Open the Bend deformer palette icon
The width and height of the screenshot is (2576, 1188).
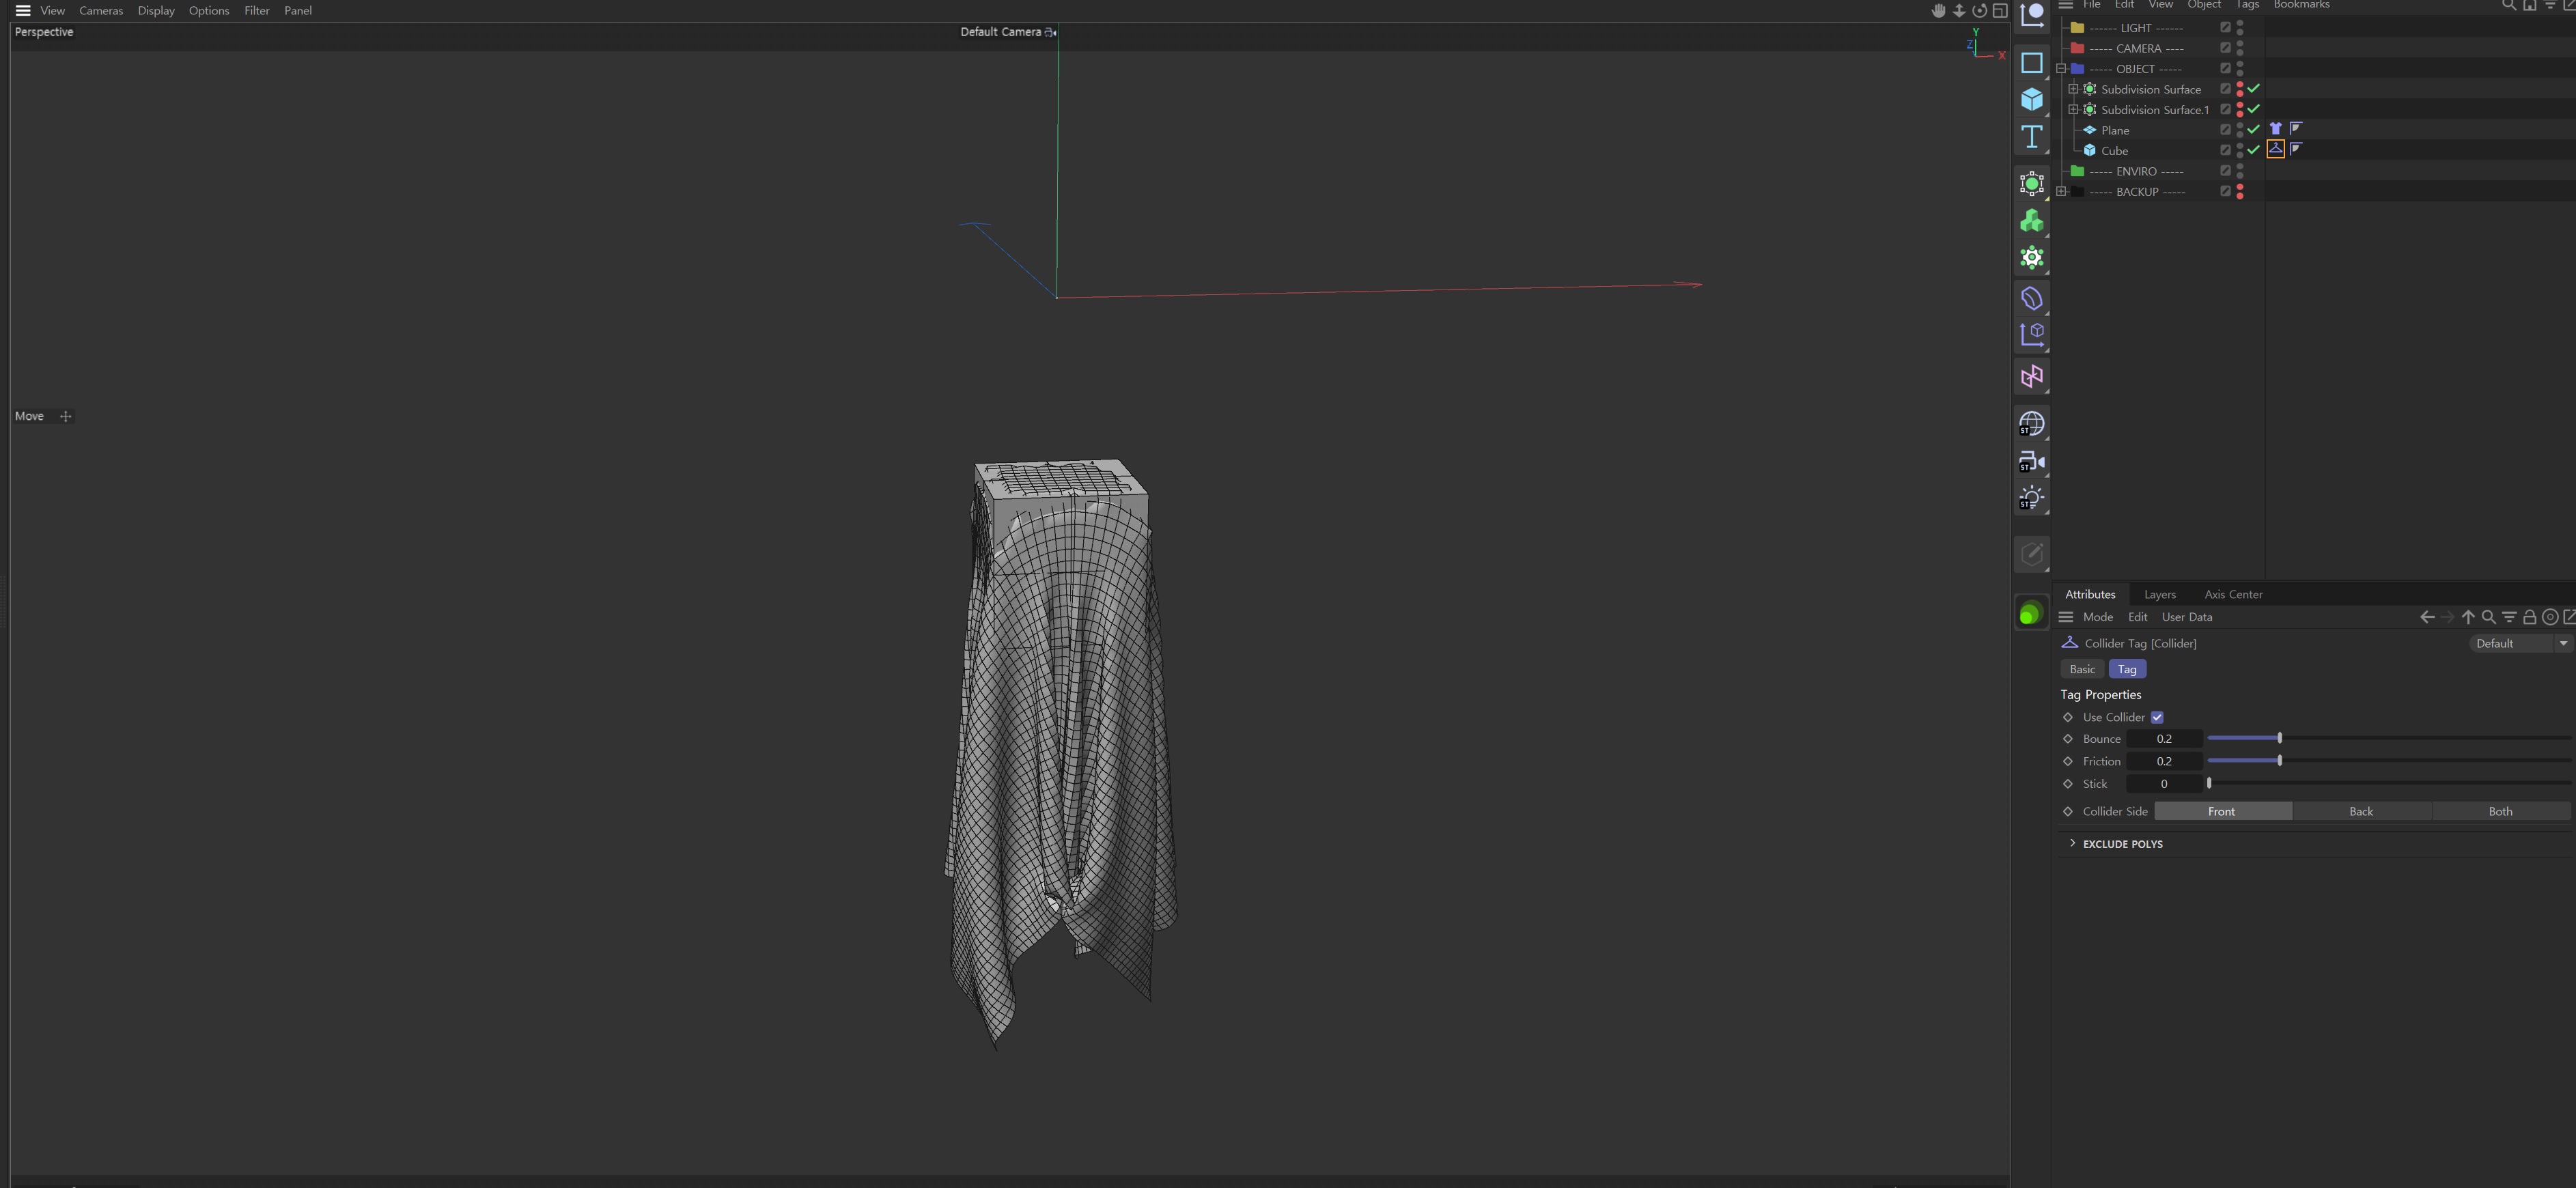click(x=2031, y=298)
